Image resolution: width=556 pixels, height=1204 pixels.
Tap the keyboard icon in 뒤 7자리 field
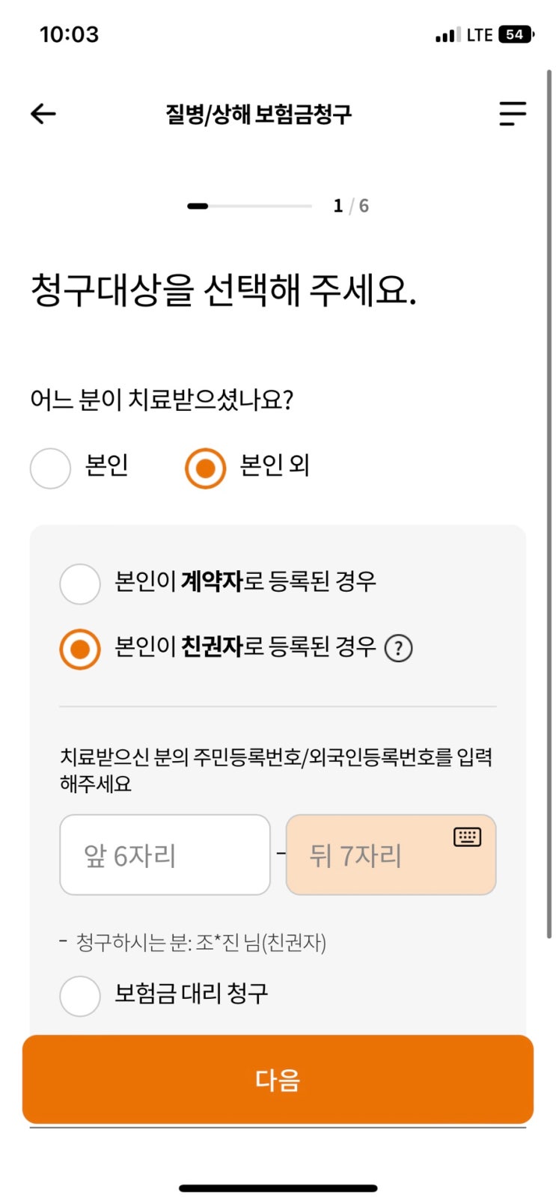(x=468, y=837)
